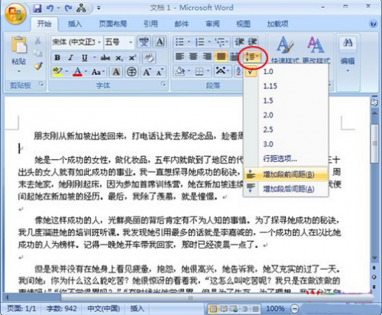Toggle character shading A button

coord(116,72)
